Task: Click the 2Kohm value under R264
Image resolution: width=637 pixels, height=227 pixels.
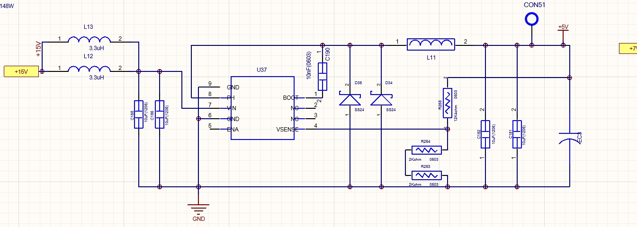Action: coord(415,159)
